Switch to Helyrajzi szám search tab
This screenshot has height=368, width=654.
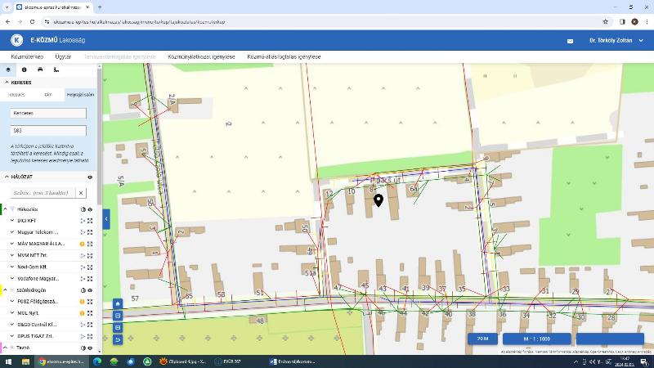click(x=80, y=95)
